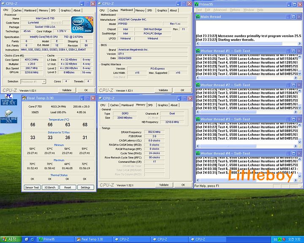Click the NB Frequency 3210.6 MHz value
This screenshot has width=304, height=243.
[x=172, y=122]
